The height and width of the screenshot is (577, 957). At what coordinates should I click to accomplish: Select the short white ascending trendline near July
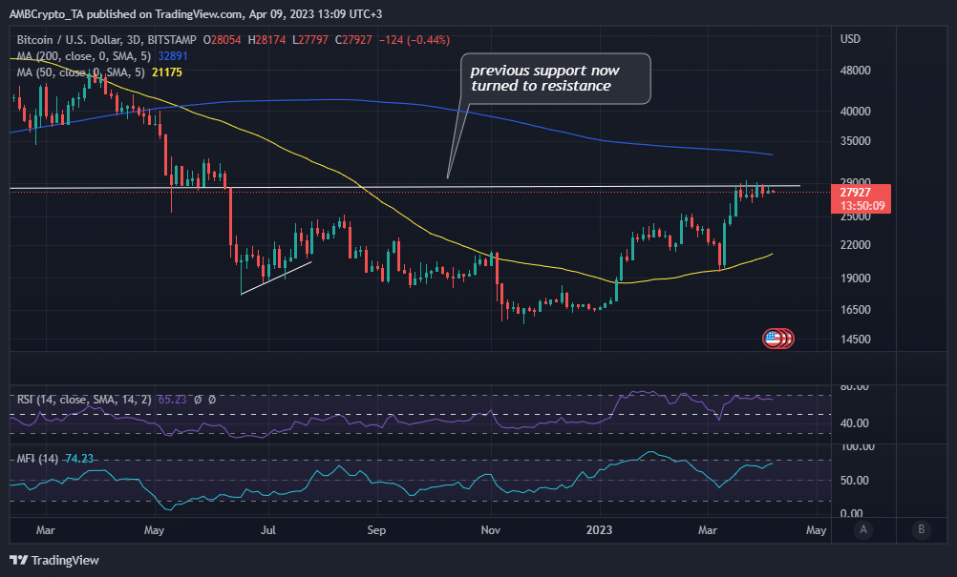[276, 278]
